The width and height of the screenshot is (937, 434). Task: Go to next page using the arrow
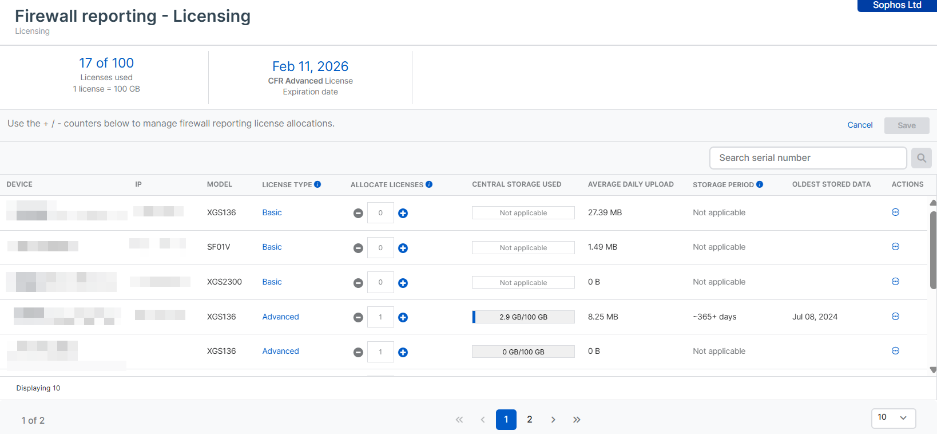point(553,420)
